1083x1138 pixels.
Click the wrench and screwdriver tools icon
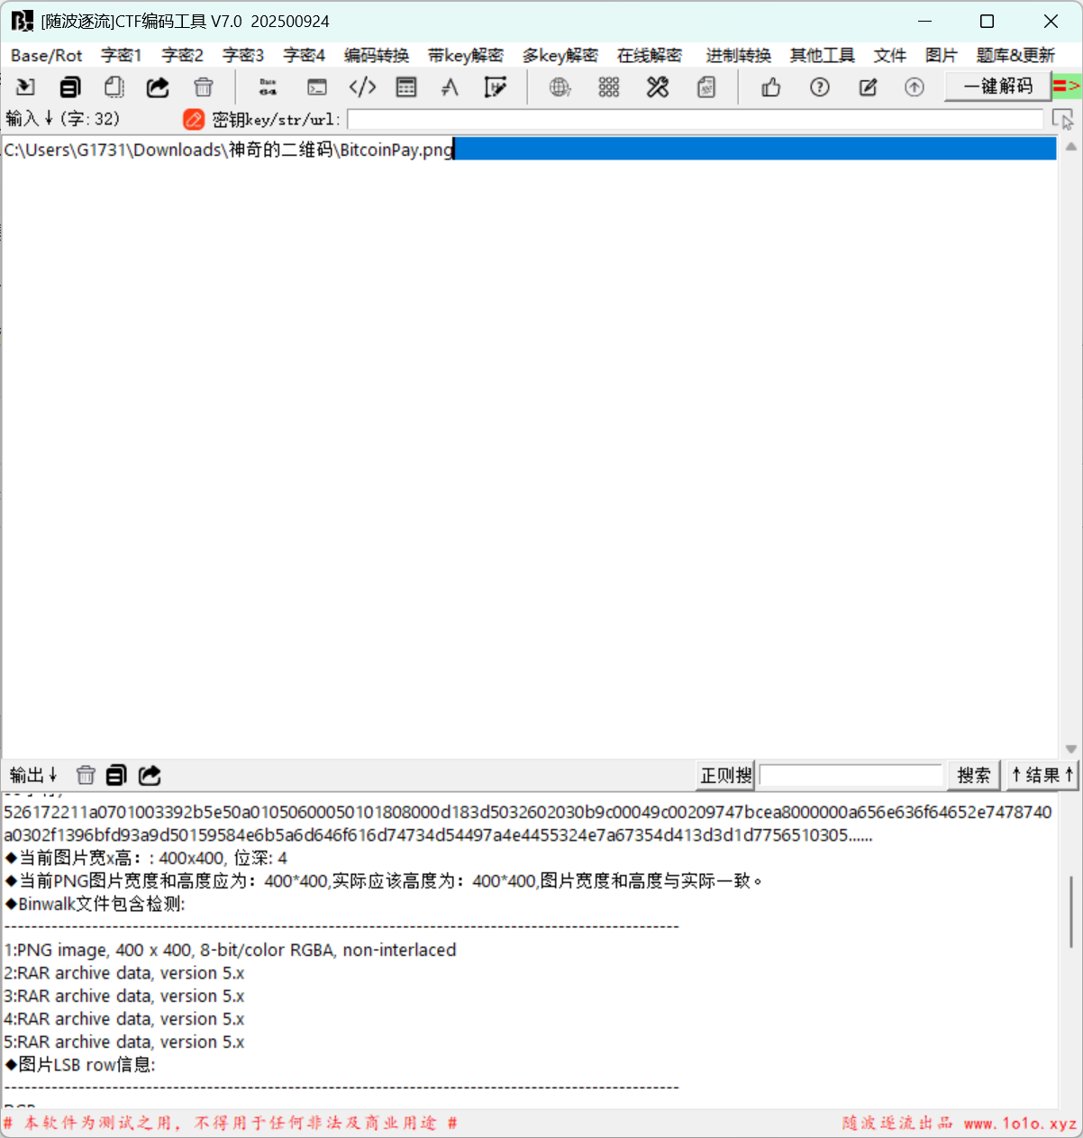[658, 87]
